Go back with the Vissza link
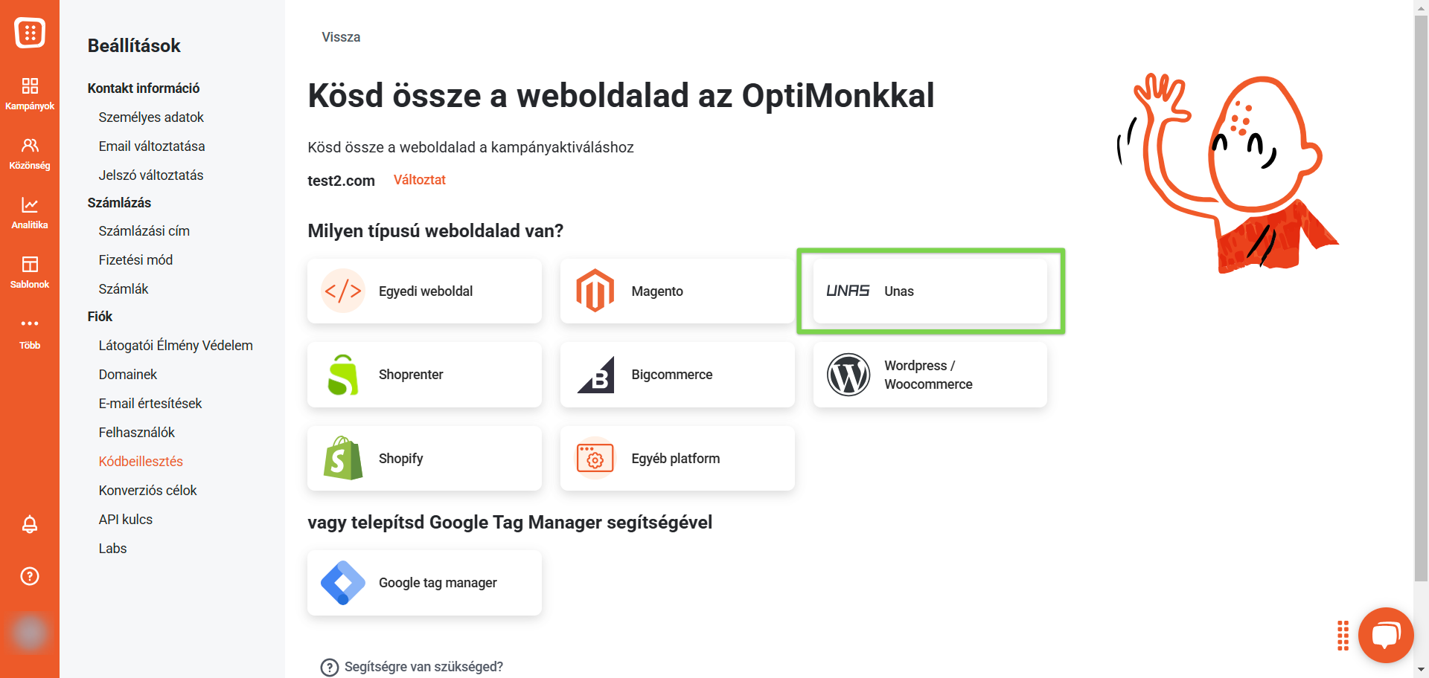This screenshot has height=678, width=1429. 341,37
